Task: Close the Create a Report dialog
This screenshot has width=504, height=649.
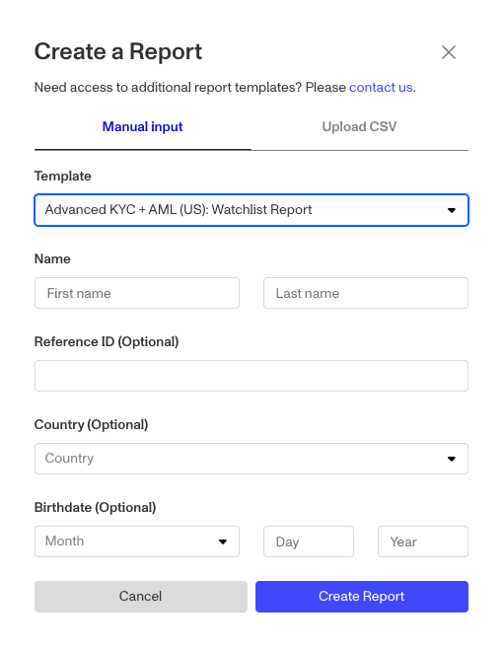Action: point(449,52)
